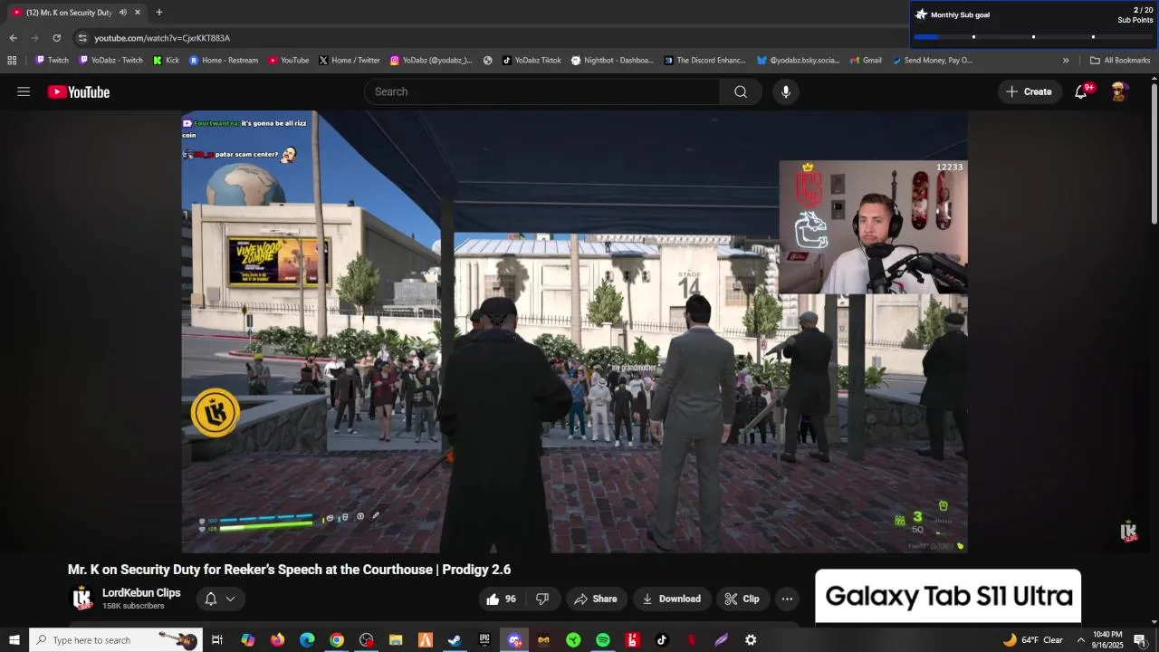Open the YouTube guide hamburger menu
Image resolution: width=1159 pixels, height=652 pixels.
[24, 91]
